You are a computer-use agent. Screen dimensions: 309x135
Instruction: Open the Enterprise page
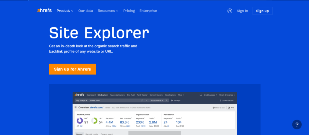tap(148, 11)
